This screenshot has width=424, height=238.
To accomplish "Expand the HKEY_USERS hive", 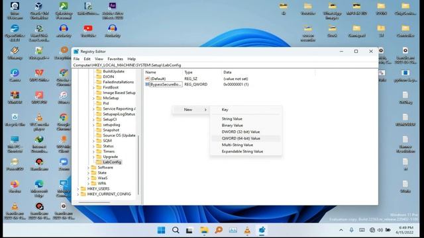I will click(78, 189).
